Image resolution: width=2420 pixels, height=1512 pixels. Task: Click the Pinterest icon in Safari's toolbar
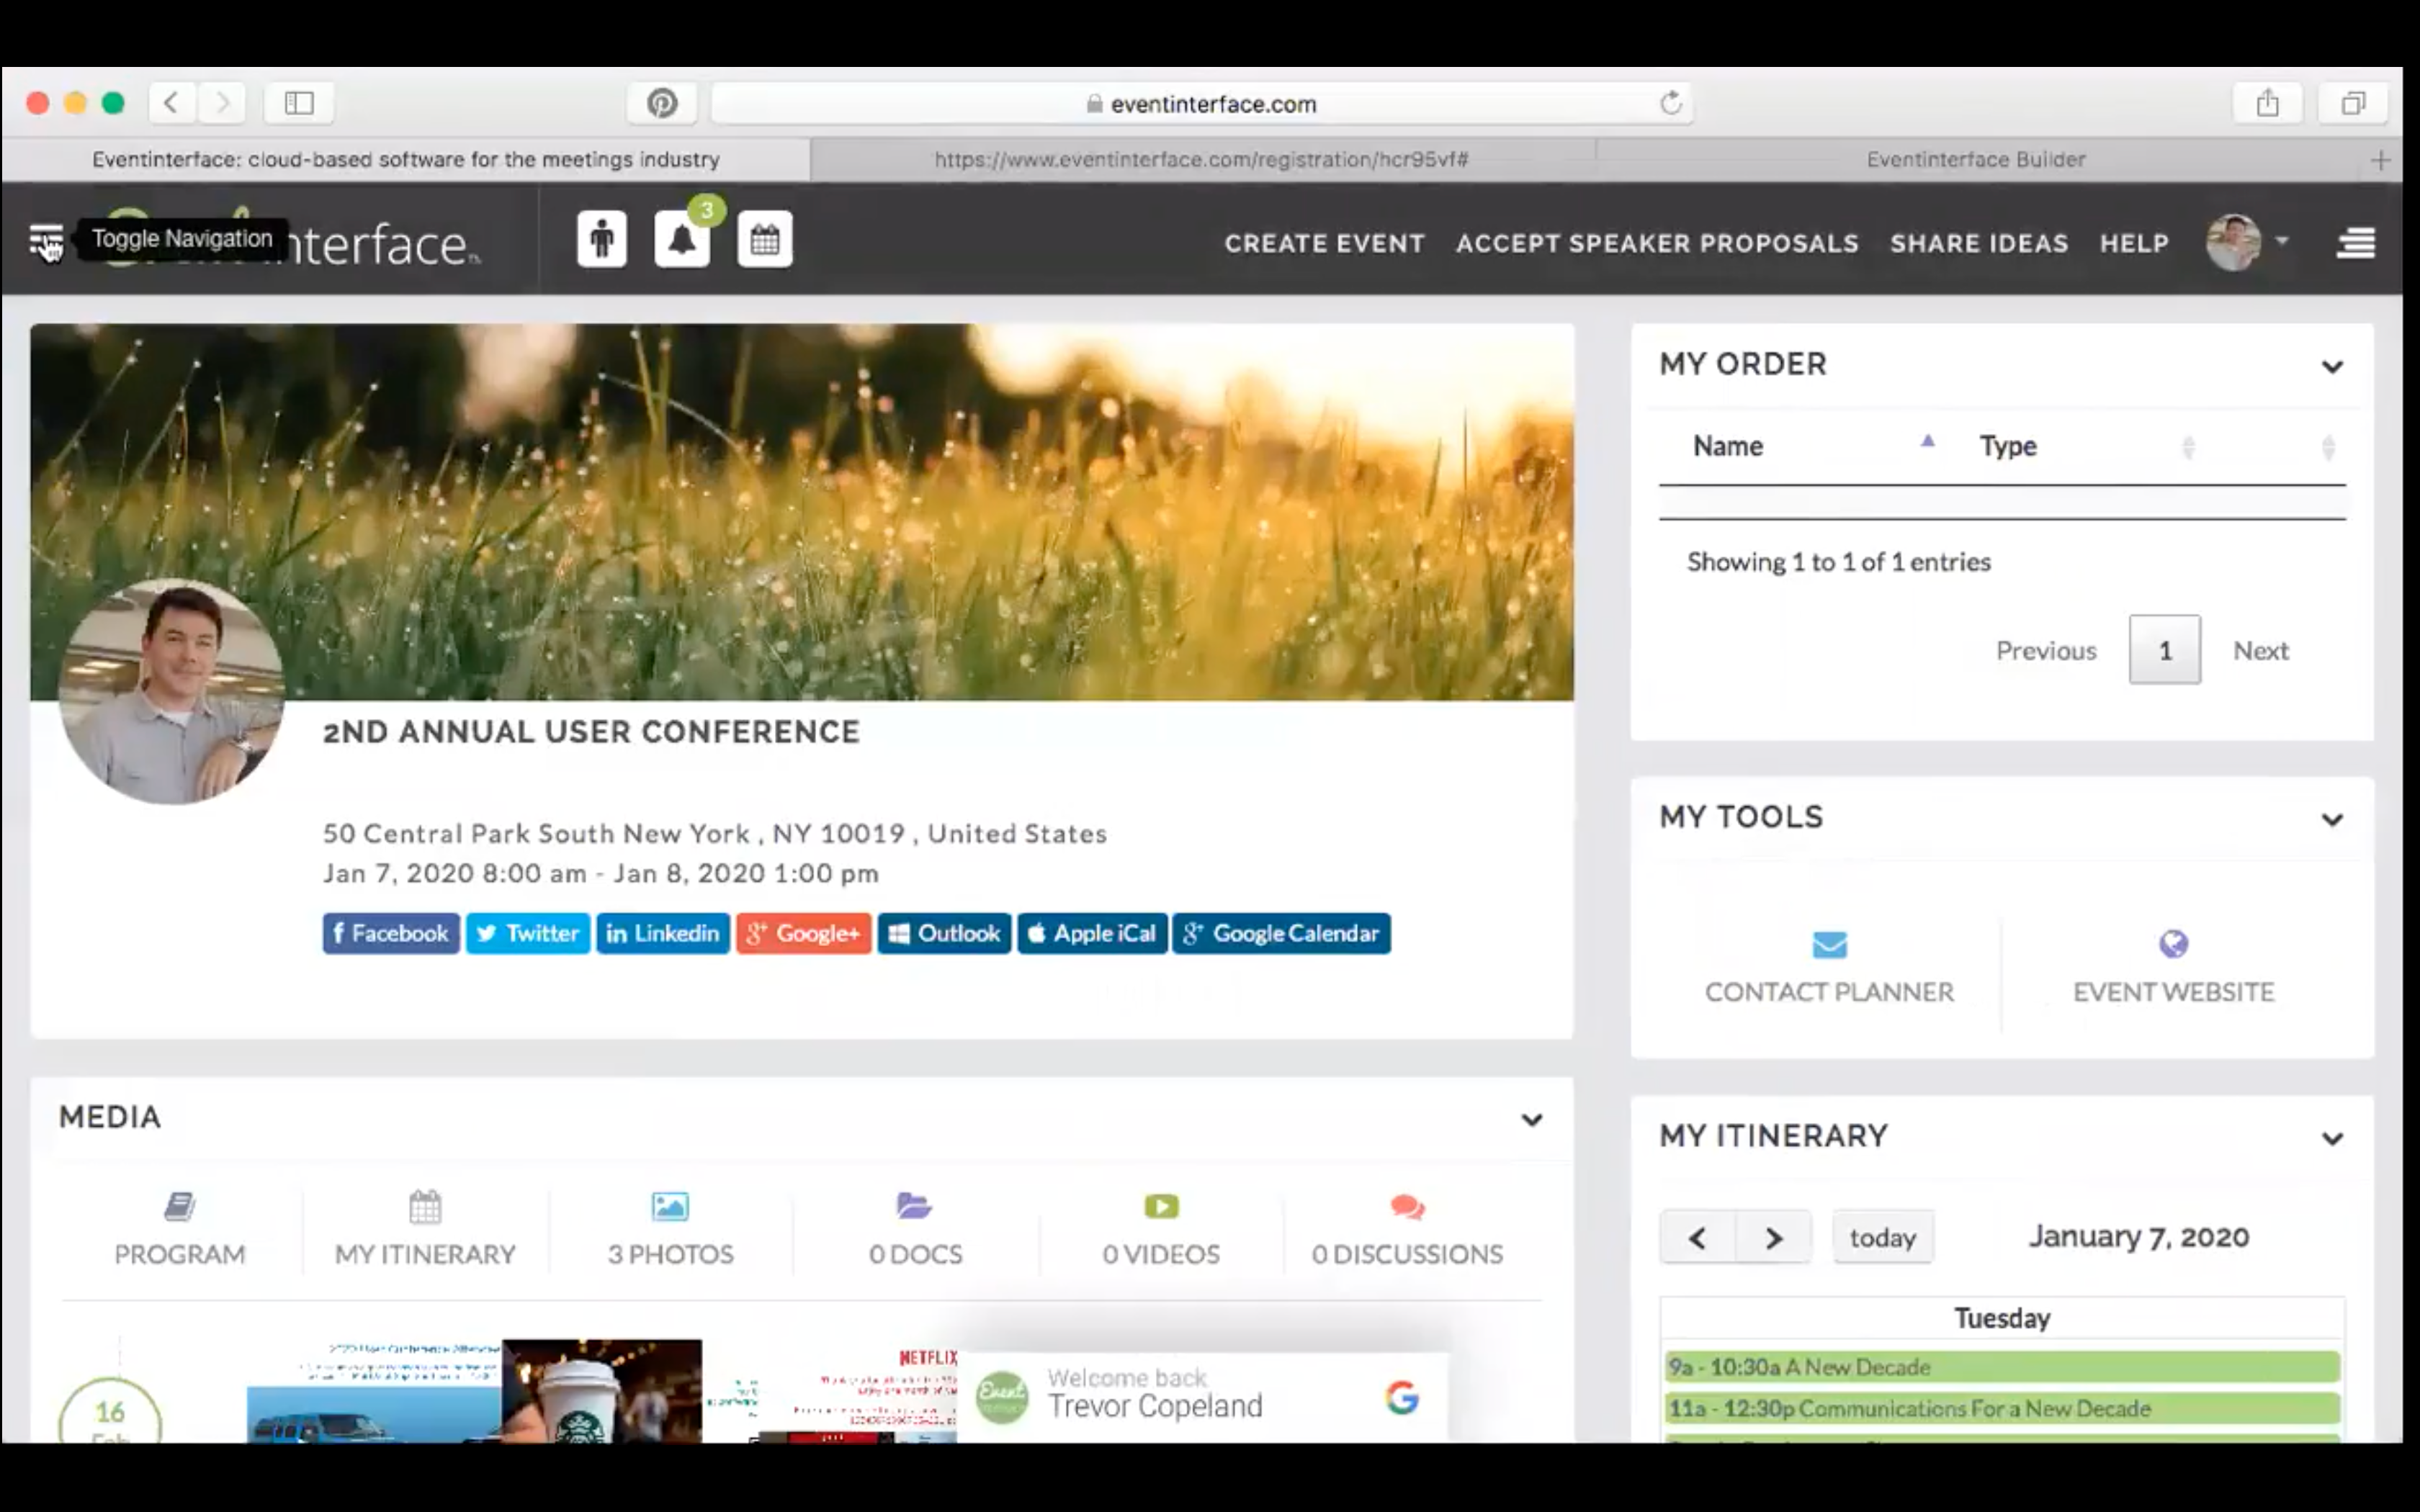tap(661, 103)
